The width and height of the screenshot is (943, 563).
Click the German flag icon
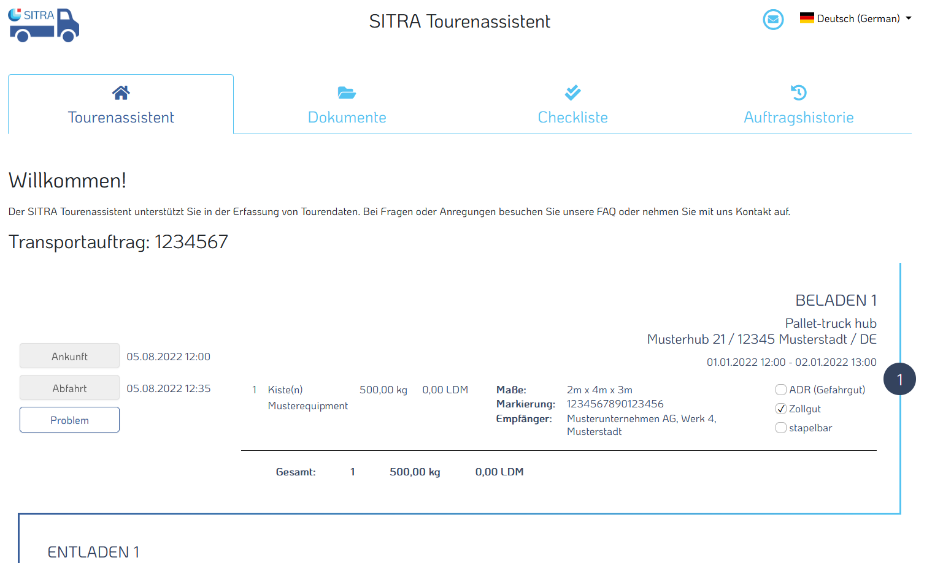pos(807,18)
